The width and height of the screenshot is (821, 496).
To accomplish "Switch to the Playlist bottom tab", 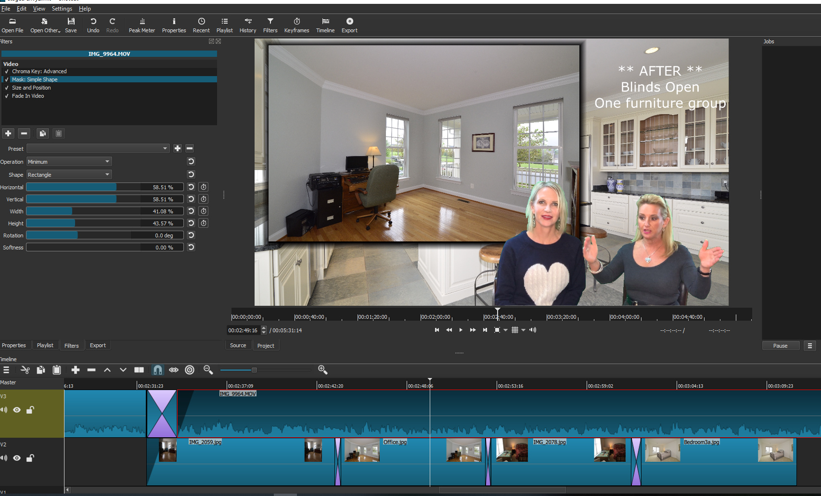I will point(45,345).
